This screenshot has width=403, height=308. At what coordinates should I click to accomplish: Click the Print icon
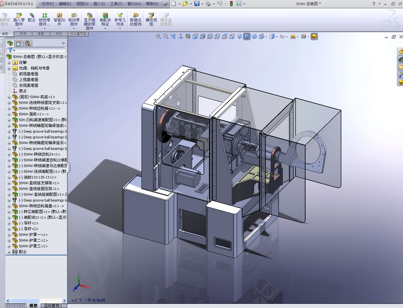(208, 4)
